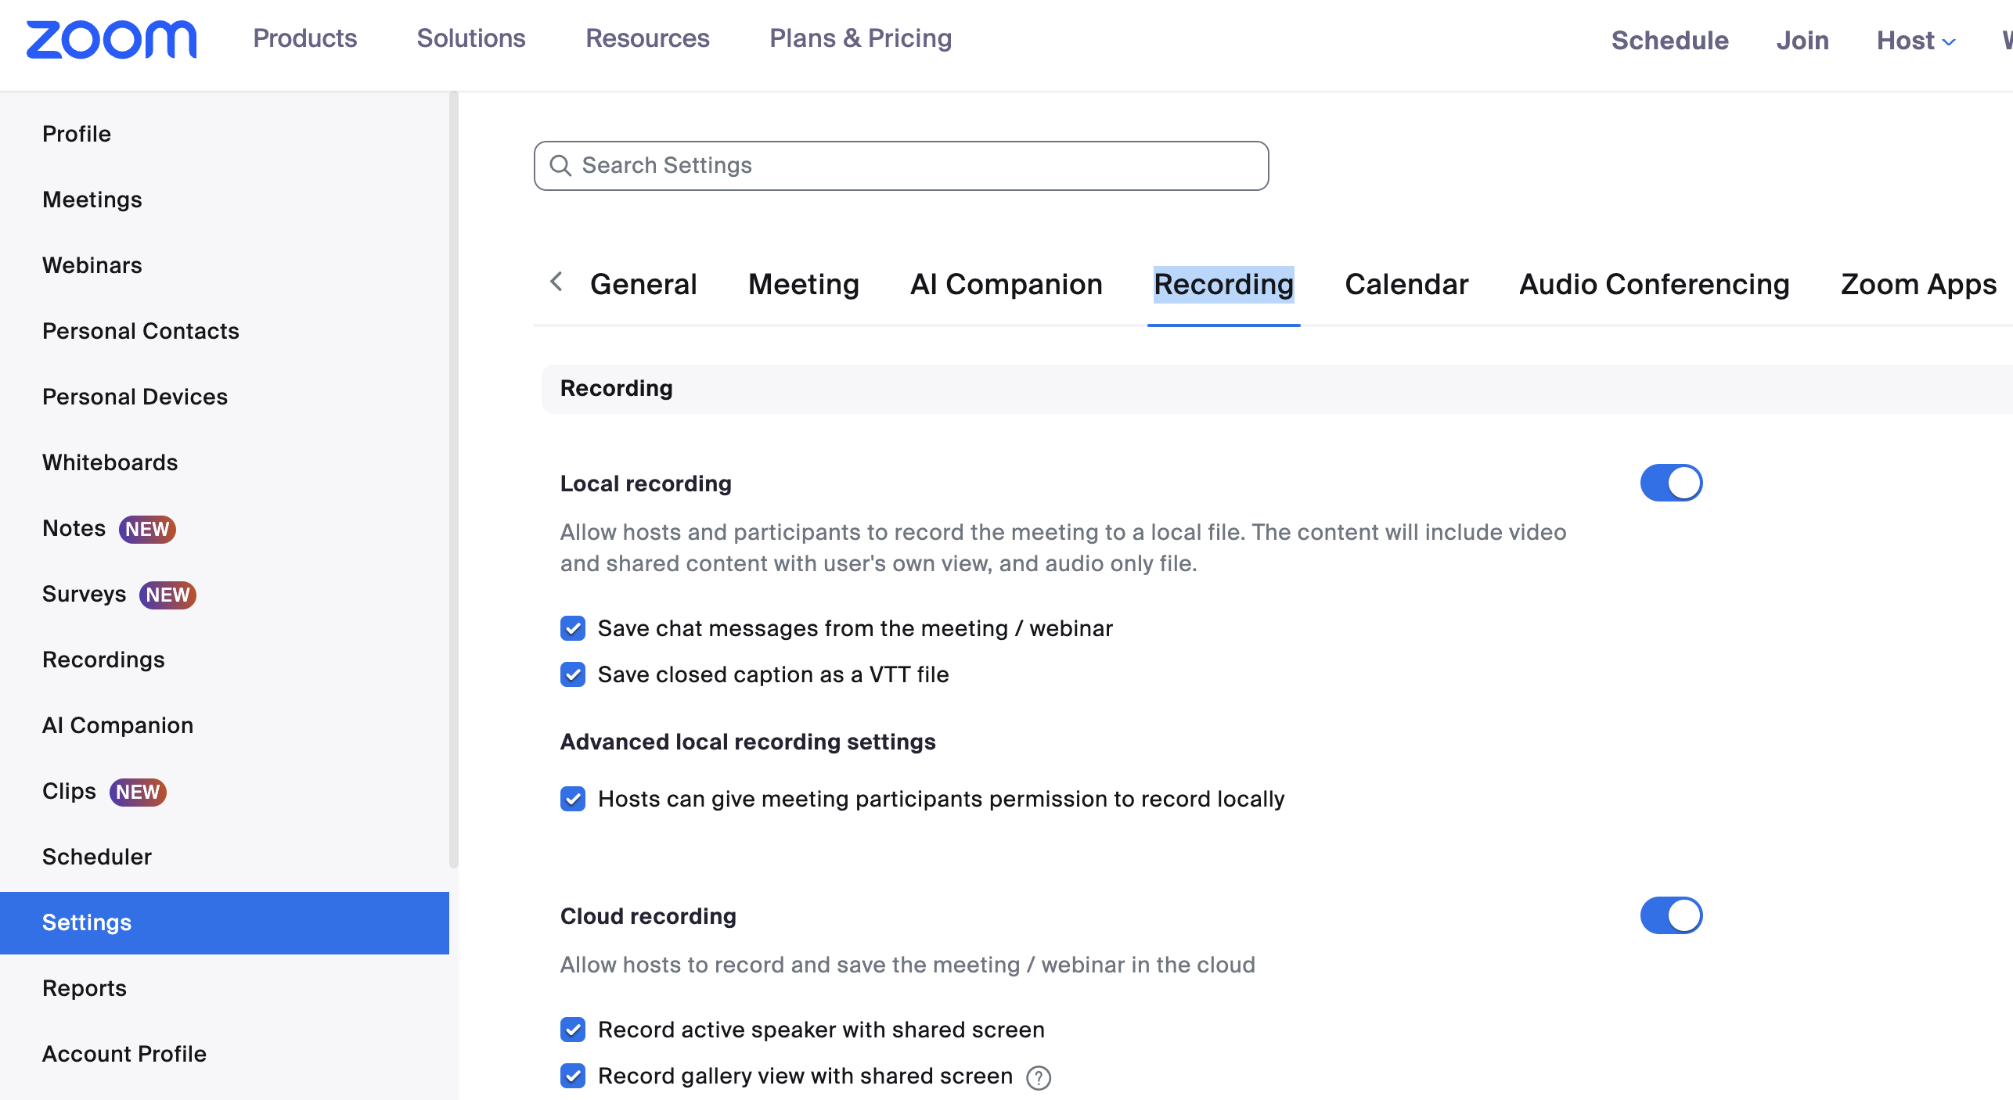The width and height of the screenshot is (2013, 1100).
Task: Open Recordings in the sidebar
Action: coord(103,660)
